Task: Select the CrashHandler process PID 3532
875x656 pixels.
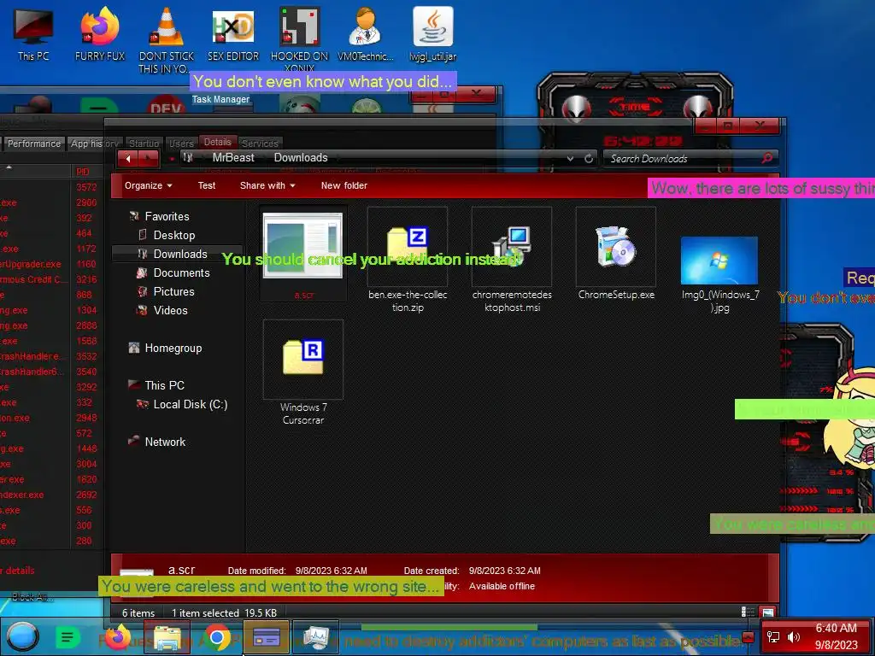Action: coord(51,356)
